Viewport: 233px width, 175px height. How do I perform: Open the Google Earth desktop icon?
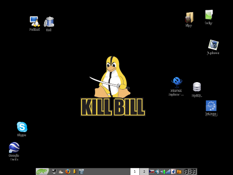14,151
